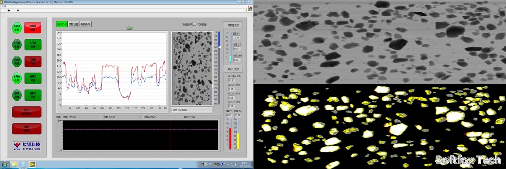The height and width of the screenshot is (169, 506).
Task: Switch to the 参数设置 tab
Action: point(74,24)
